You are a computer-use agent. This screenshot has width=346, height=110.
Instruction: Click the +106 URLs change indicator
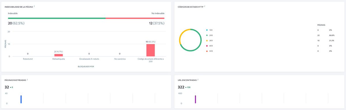pos(188,87)
